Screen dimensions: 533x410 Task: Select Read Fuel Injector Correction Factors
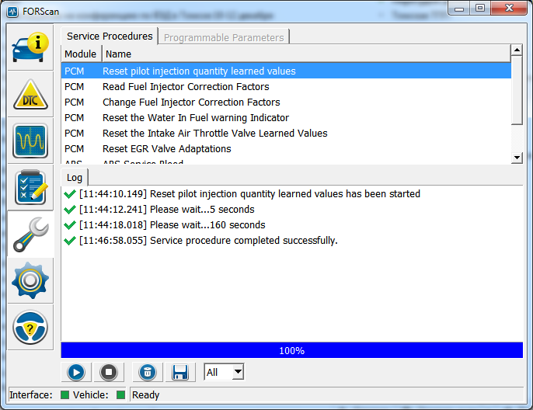pos(186,87)
